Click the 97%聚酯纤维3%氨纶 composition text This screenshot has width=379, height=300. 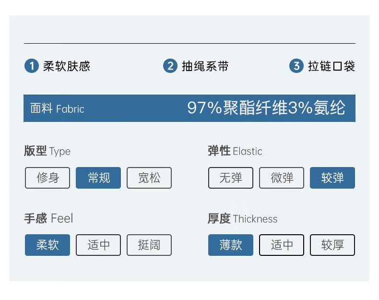coord(266,108)
